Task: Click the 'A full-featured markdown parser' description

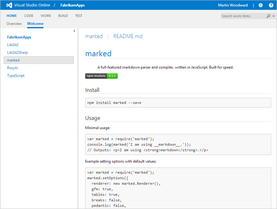Action: (x=165, y=67)
